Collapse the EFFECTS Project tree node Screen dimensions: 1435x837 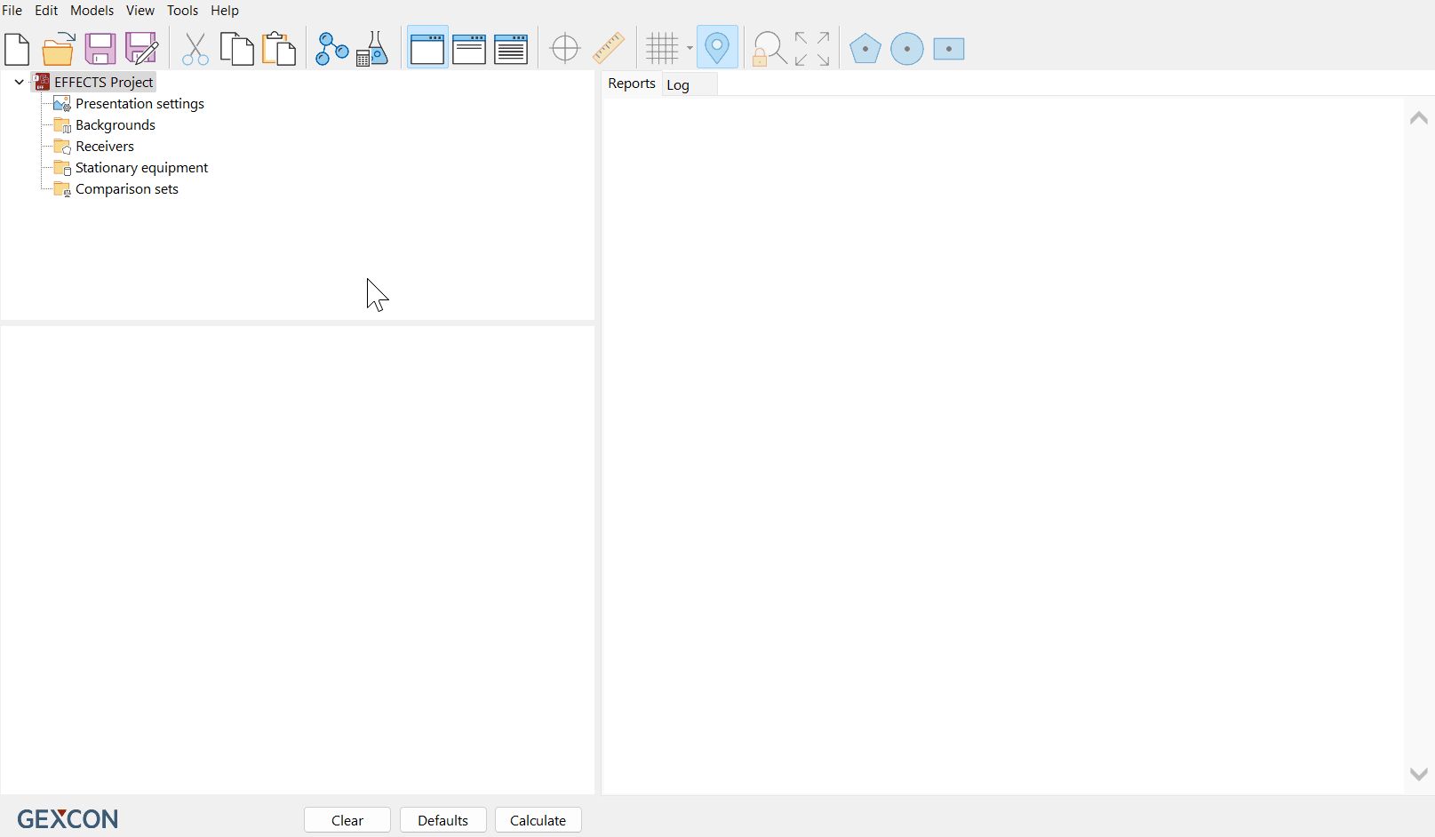coord(20,82)
